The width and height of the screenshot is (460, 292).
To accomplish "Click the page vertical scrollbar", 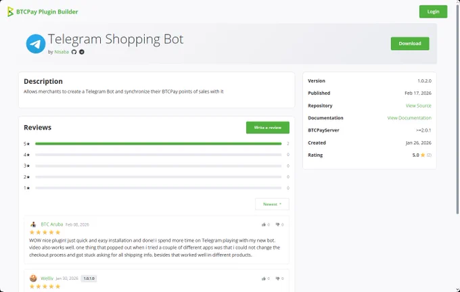I will click(457, 108).
